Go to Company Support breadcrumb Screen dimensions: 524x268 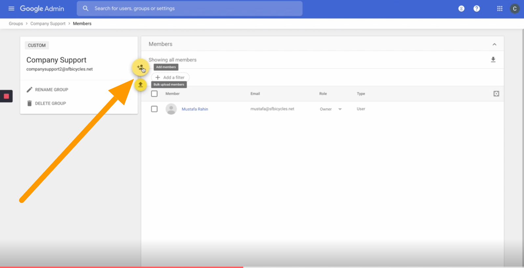click(x=48, y=24)
